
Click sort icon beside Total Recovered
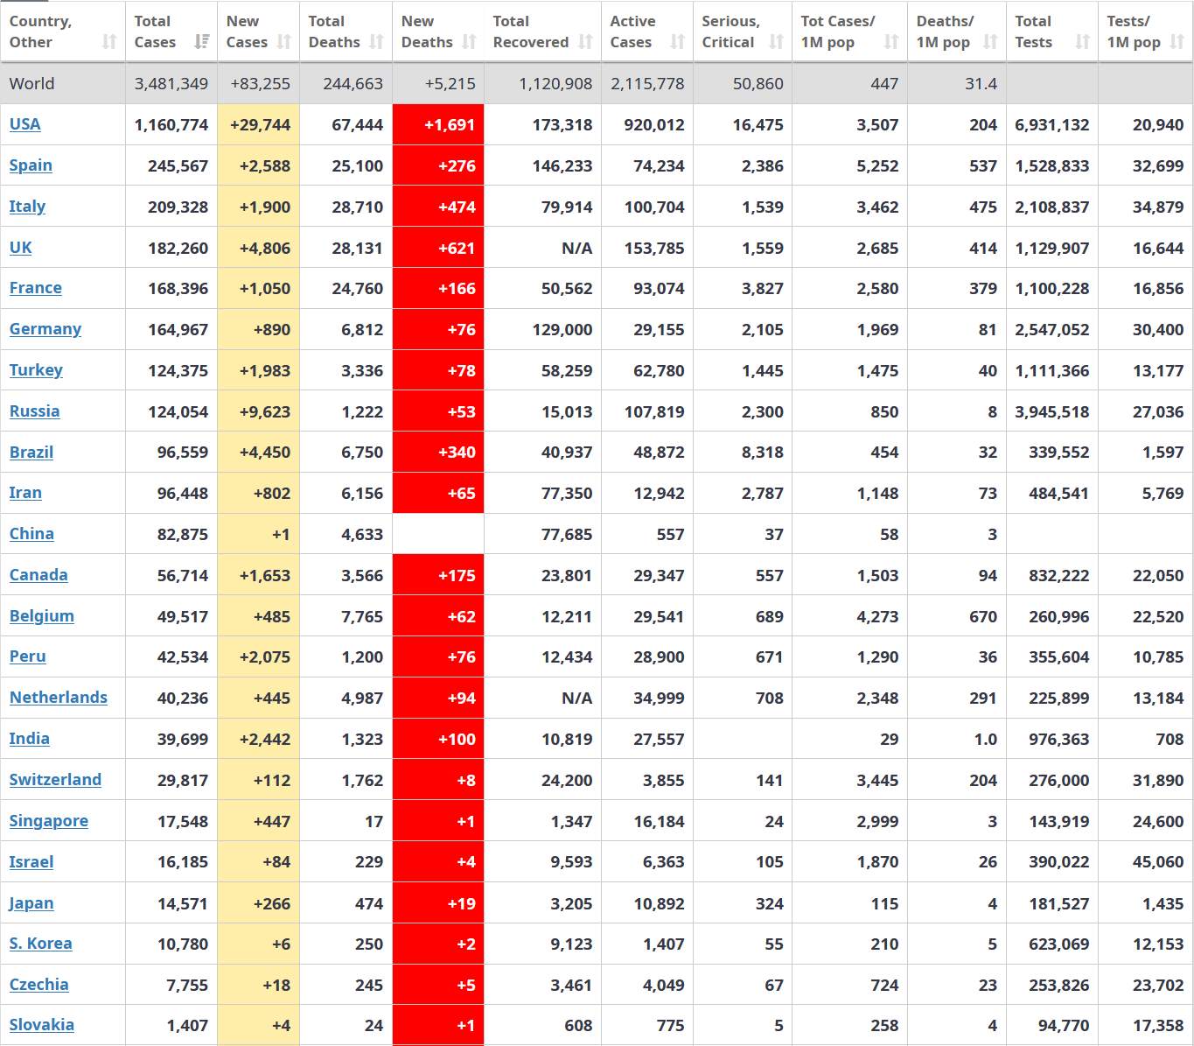[x=586, y=42]
